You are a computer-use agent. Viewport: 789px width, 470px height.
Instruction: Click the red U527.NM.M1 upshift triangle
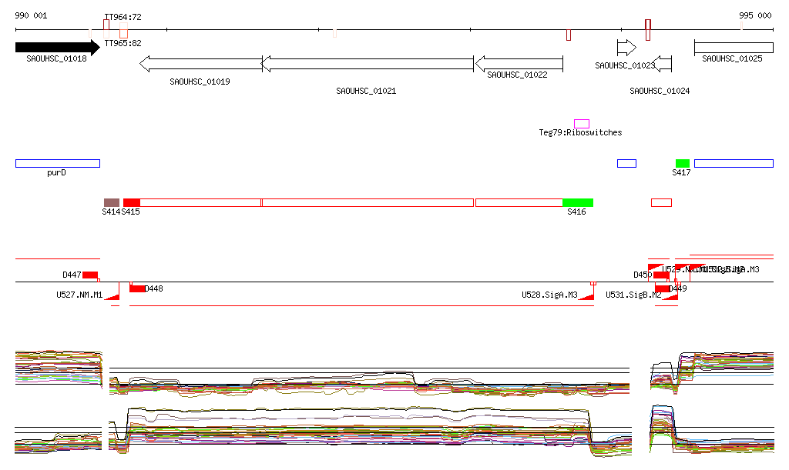click(x=114, y=295)
